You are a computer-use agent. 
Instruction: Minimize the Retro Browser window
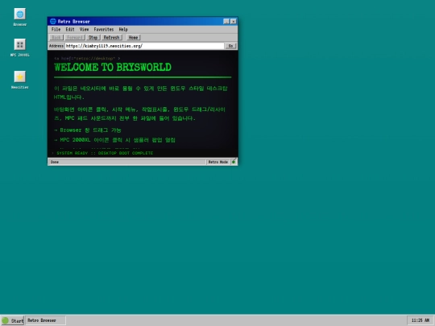pyautogui.click(x=226, y=22)
